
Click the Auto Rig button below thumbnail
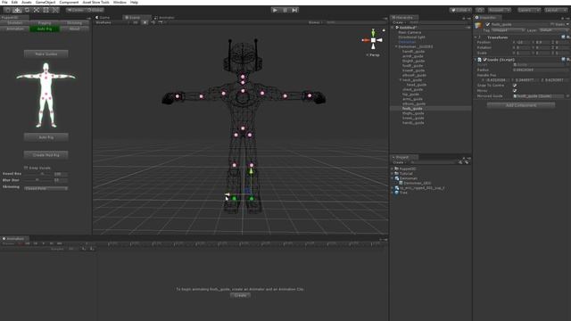pos(46,137)
